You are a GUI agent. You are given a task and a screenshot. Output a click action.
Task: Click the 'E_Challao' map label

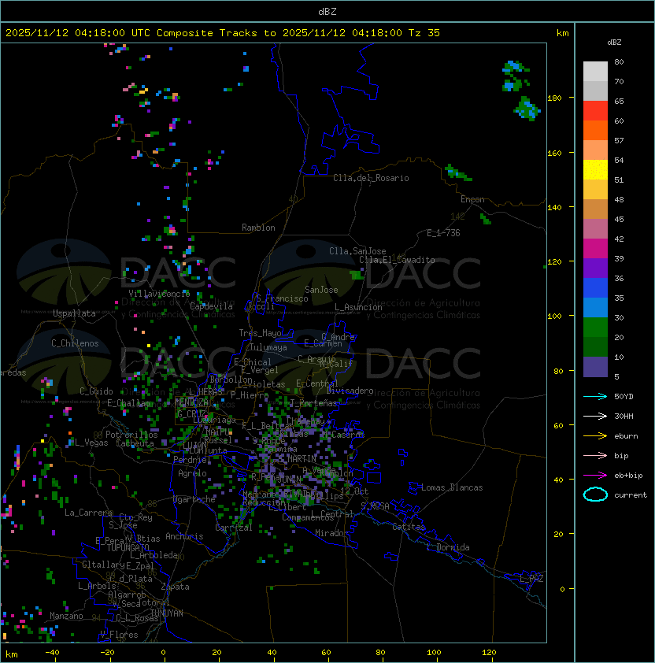128,403
